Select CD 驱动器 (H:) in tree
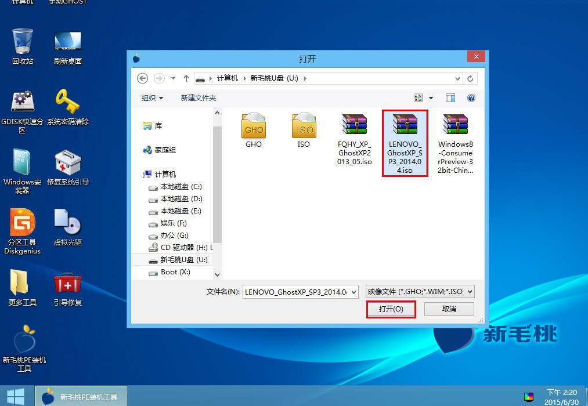588x406 pixels. (x=180, y=248)
